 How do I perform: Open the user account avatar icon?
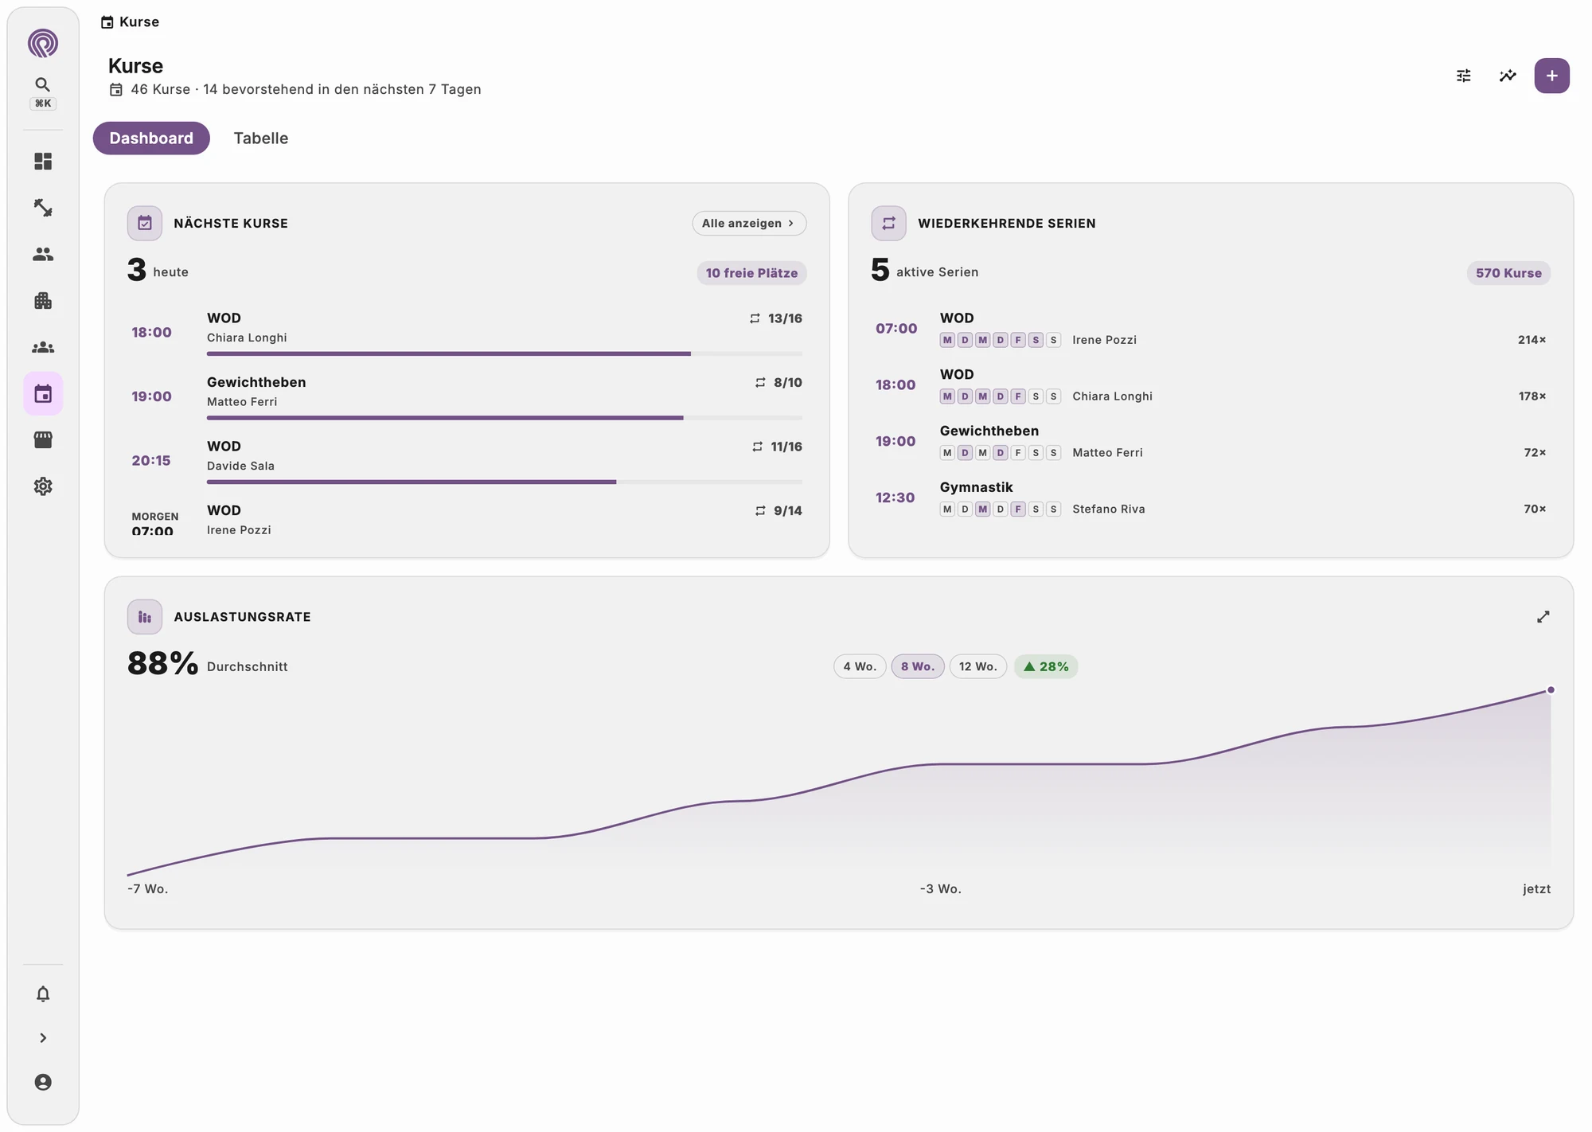43,1082
